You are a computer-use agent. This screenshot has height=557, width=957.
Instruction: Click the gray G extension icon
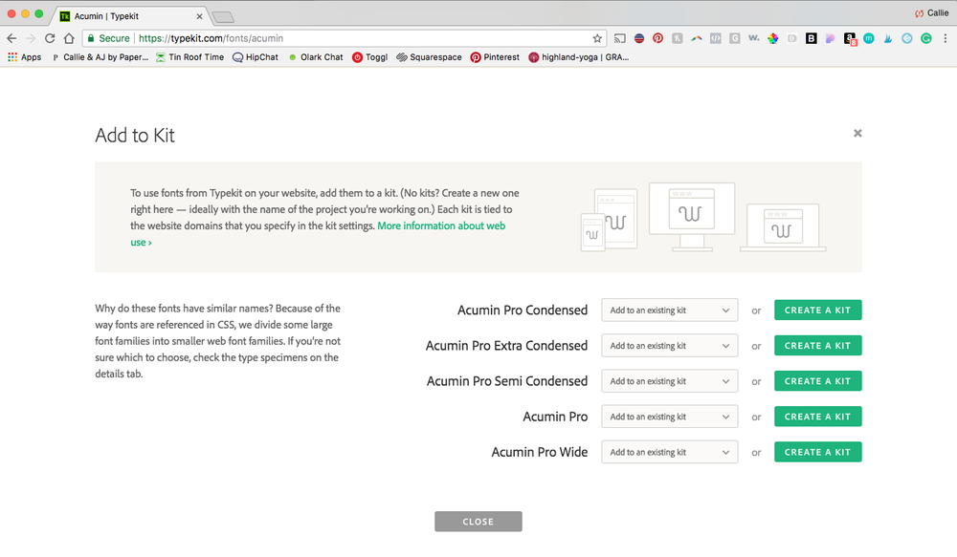pyautogui.click(x=735, y=38)
